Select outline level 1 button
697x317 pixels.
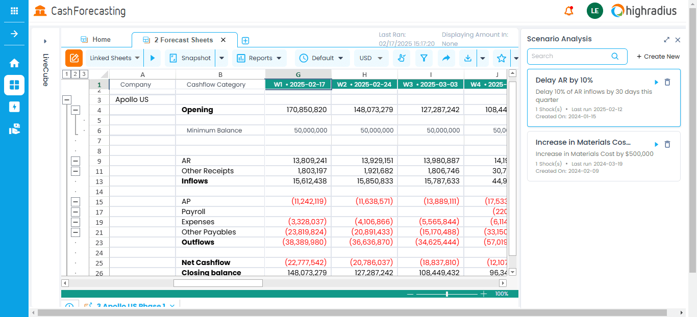click(66, 74)
